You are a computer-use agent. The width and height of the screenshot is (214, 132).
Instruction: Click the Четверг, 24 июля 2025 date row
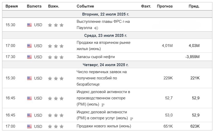(107, 65)
